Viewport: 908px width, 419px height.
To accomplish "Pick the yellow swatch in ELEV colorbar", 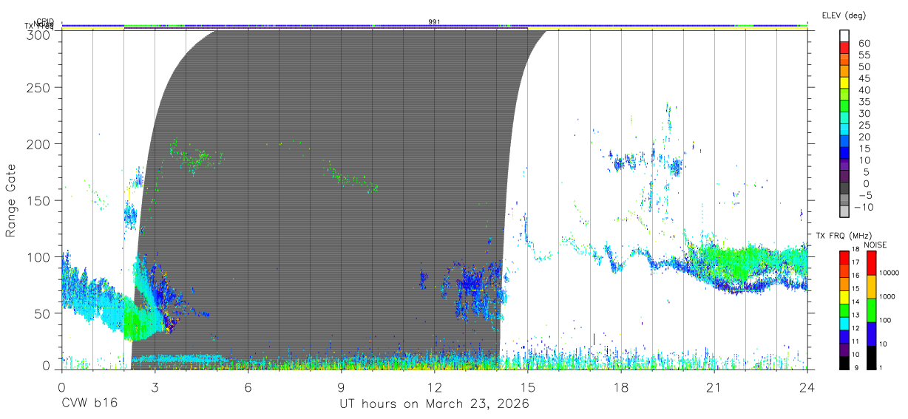I will 845,82.
